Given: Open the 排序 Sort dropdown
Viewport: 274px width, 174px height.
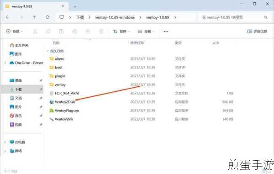Looking at the screenshot, I should [x=121, y=32].
